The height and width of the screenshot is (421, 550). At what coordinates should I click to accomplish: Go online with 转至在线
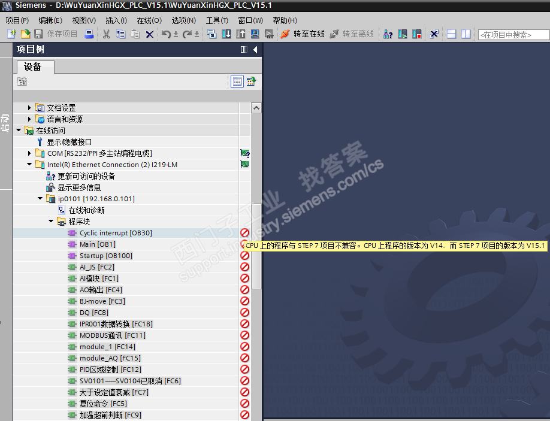click(303, 34)
